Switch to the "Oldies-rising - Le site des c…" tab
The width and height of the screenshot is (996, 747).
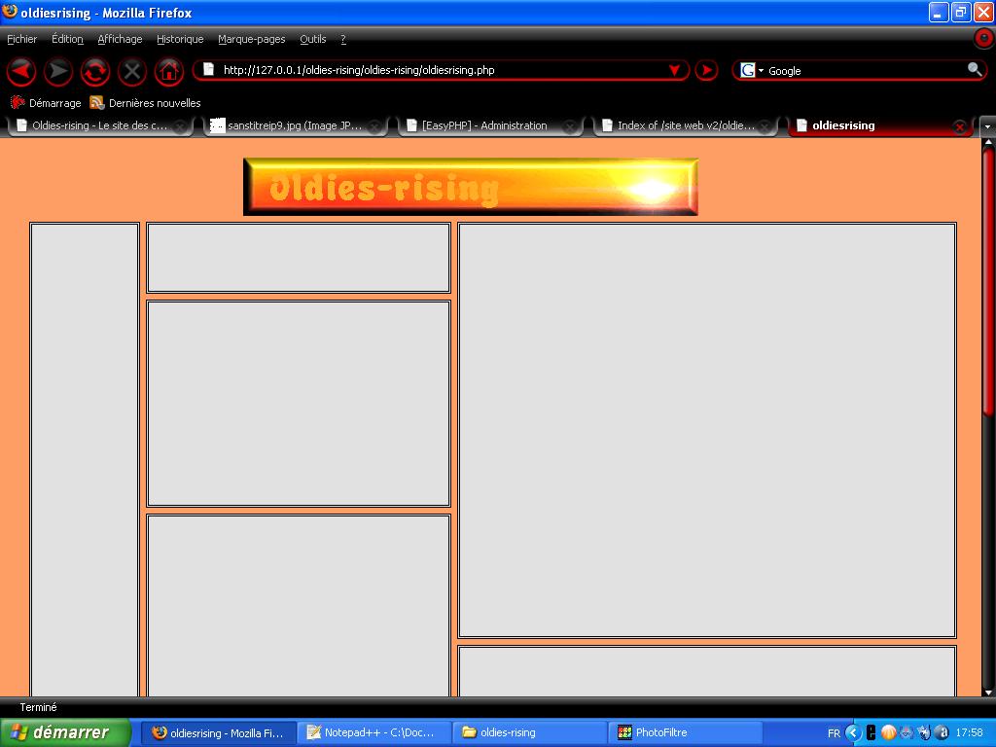tap(100, 125)
